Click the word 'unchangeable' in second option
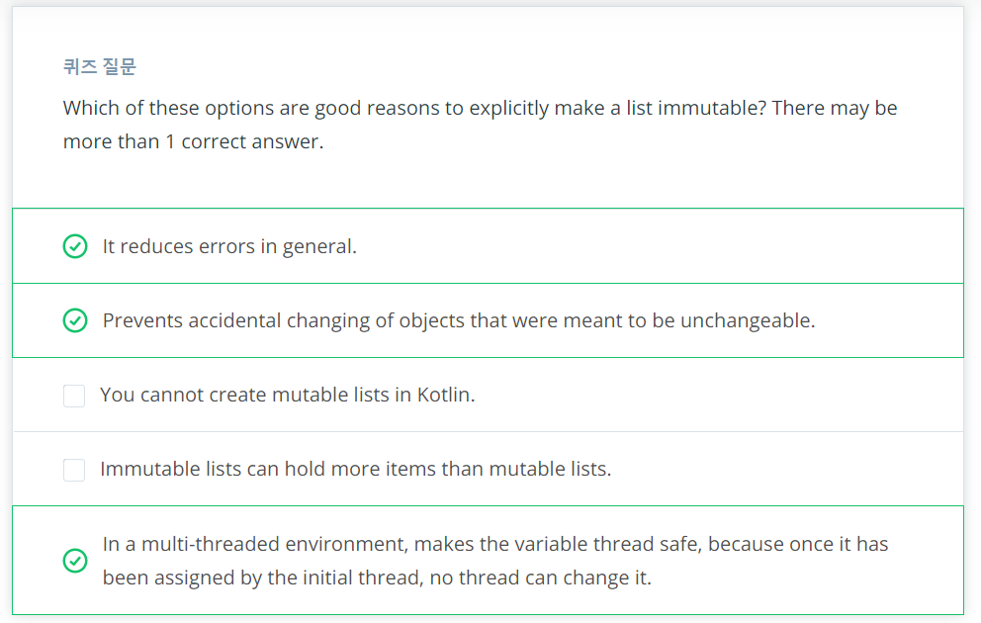Screen dimensions: 981x623 748,320
